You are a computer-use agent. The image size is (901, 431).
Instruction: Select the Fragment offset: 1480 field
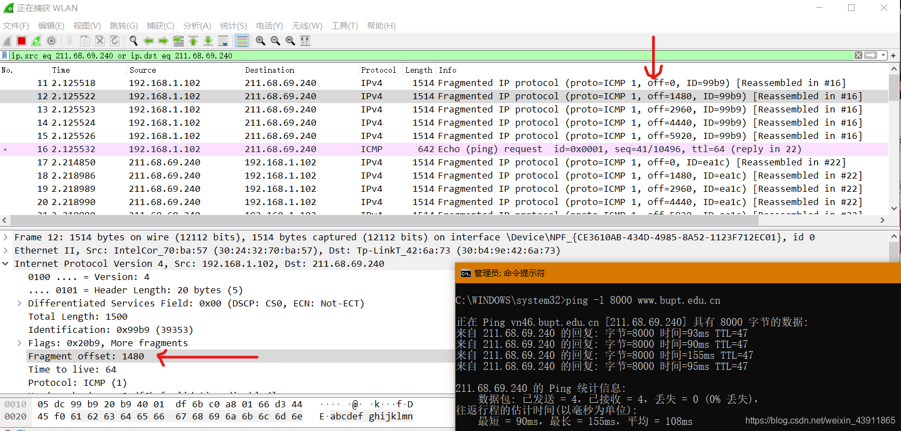pyautogui.click(x=86, y=357)
